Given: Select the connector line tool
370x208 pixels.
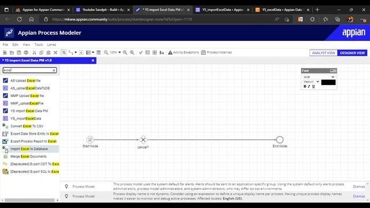Looking at the screenshot, I should [x=71, y=53].
